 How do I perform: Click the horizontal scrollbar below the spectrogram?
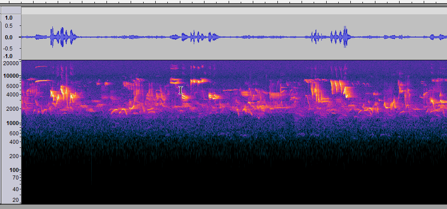224,207
